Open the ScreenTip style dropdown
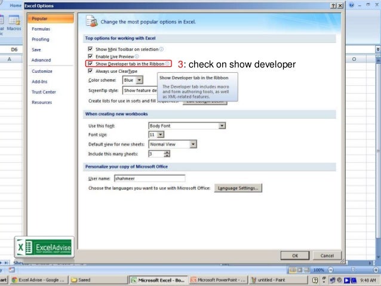Image resolution: width=381 pixels, height=286 pixels. click(x=140, y=90)
